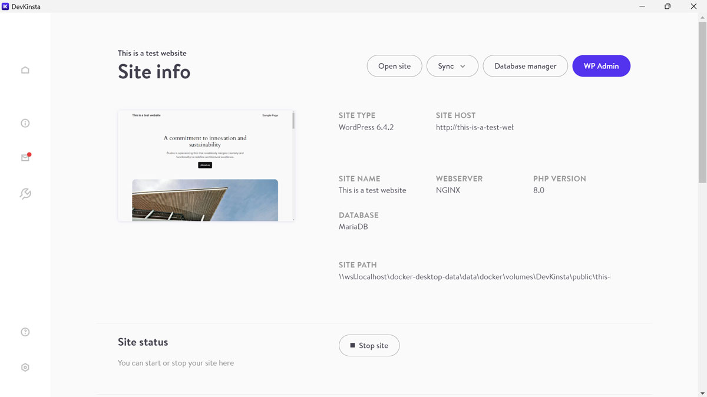Image resolution: width=707 pixels, height=397 pixels.
Task: Launch WP Admin
Action: point(601,66)
